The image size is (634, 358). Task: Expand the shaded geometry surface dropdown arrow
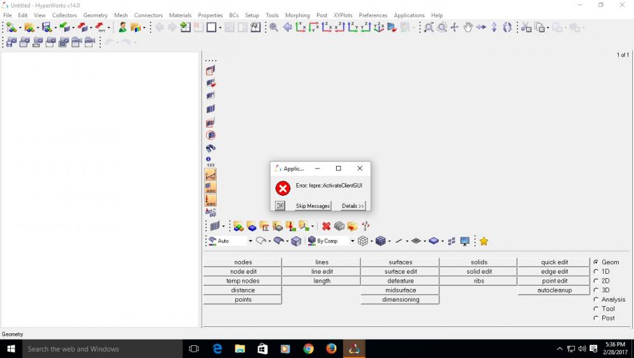(287, 241)
